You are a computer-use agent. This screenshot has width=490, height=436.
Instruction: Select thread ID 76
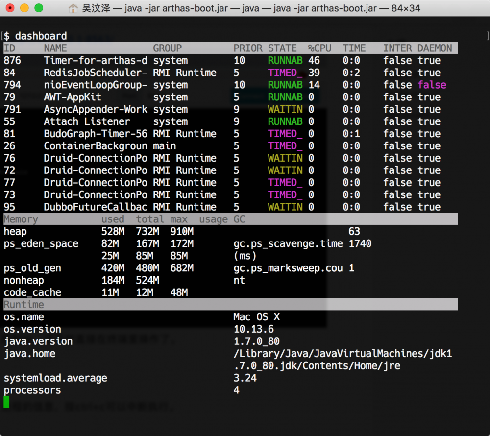pos(9,158)
